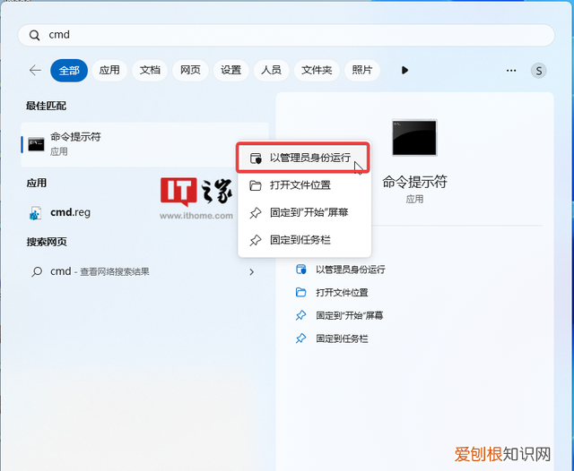The height and width of the screenshot is (471, 574).
Task: Switch to the 网页 filter tab
Action: pyautogui.click(x=190, y=70)
